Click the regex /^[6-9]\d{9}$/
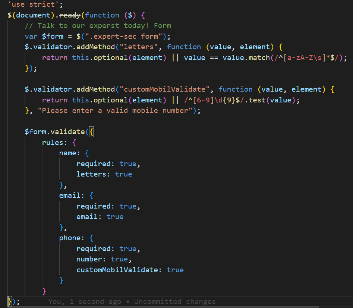353x308 pixels. pyautogui.click(x=214, y=100)
